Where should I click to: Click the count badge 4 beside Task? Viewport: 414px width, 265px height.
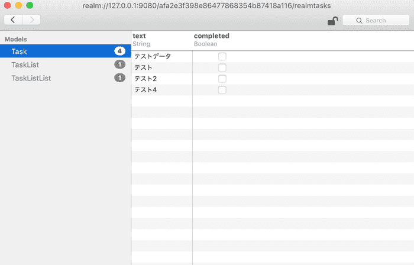click(x=119, y=51)
